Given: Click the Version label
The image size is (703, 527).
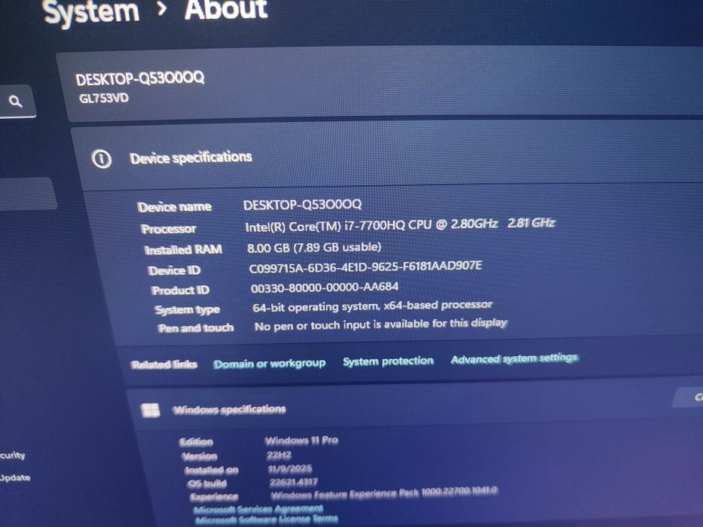Looking at the screenshot, I should (200, 457).
